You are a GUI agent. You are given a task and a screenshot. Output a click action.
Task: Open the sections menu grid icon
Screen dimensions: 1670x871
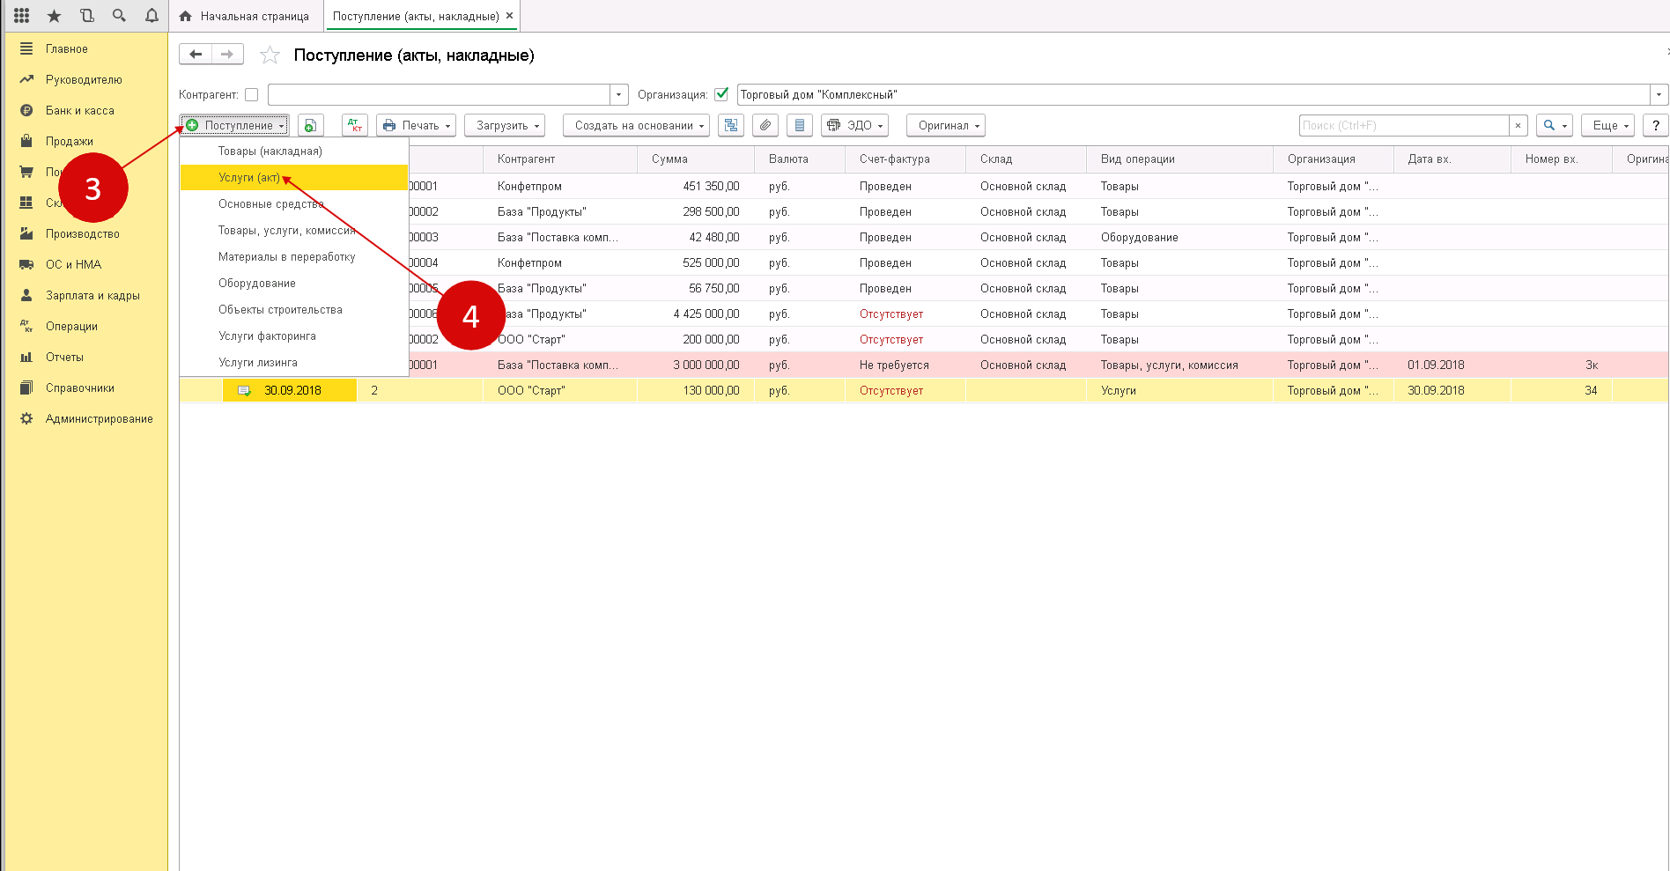coord(22,16)
